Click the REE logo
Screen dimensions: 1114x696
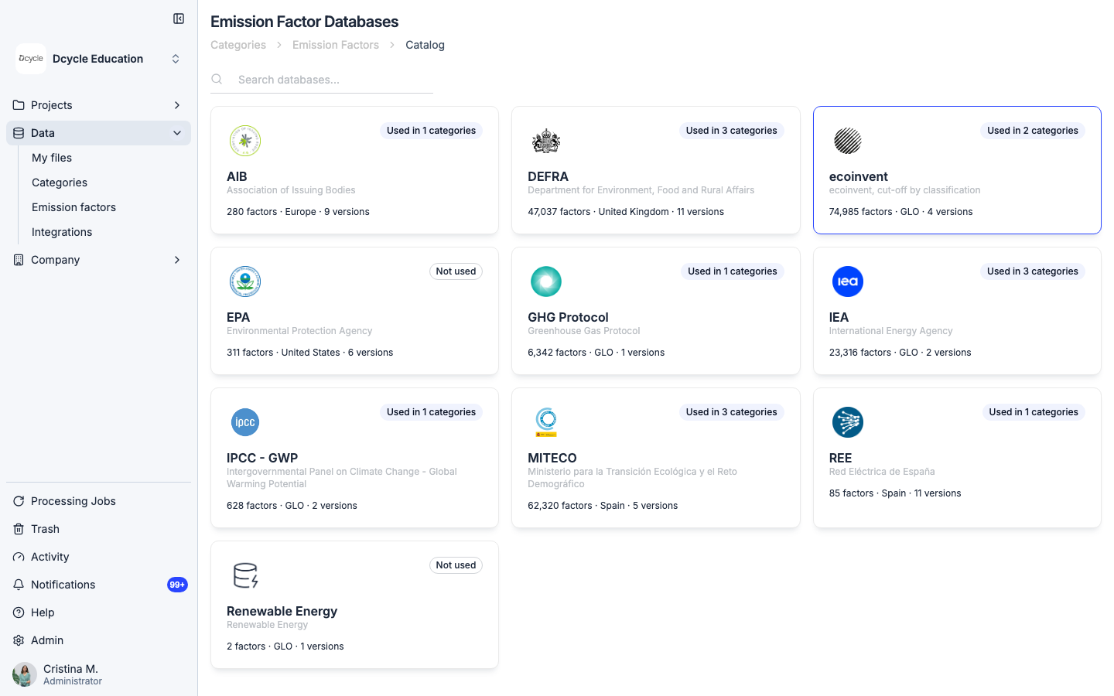848,422
